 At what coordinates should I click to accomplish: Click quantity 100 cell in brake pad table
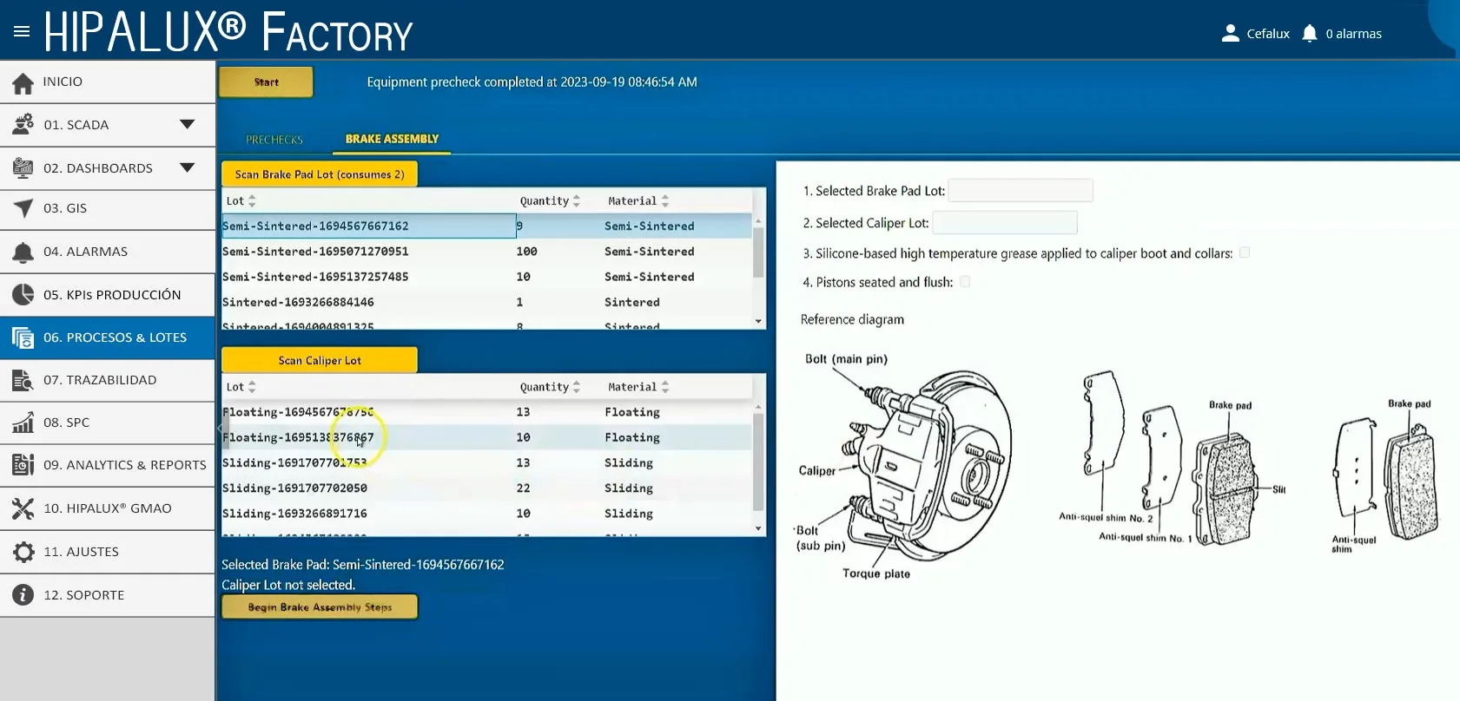pos(526,252)
